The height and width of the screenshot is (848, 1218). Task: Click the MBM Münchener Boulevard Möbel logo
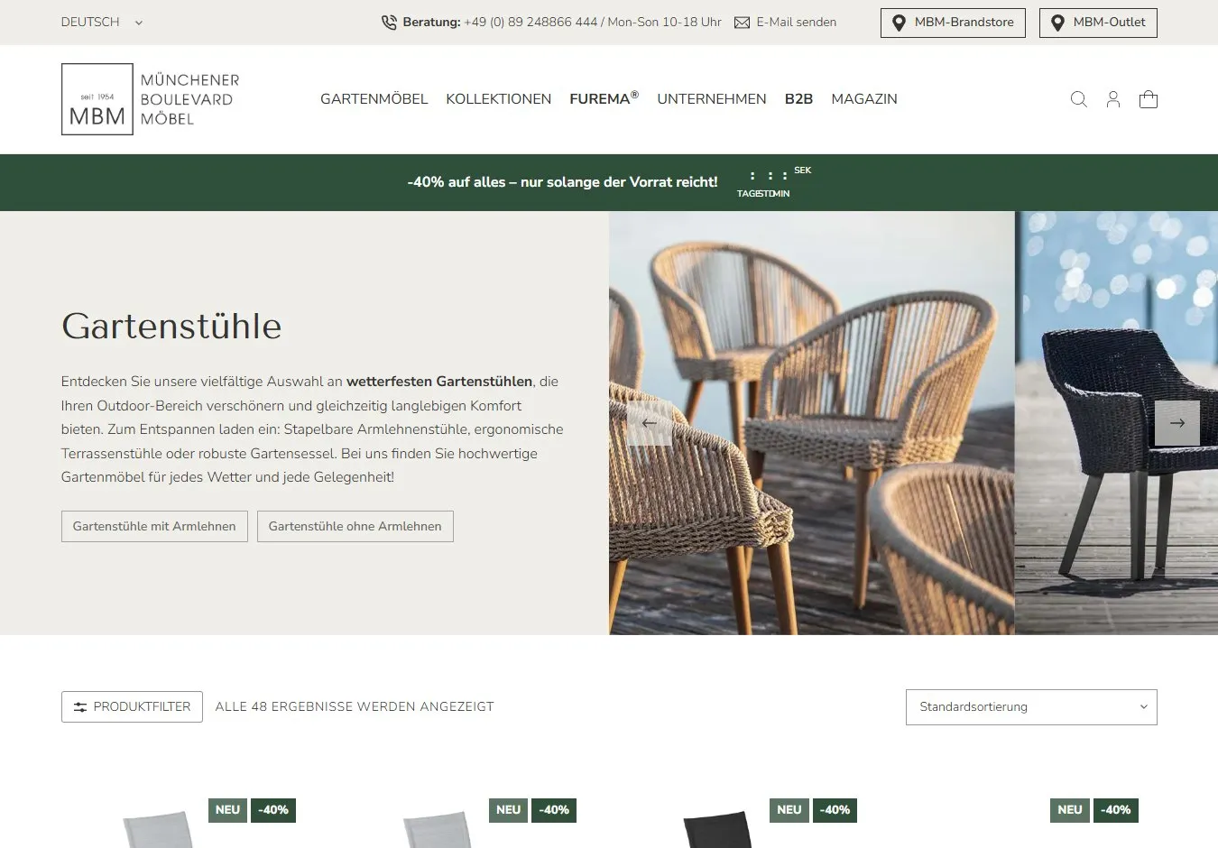pyautogui.click(x=151, y=99)
